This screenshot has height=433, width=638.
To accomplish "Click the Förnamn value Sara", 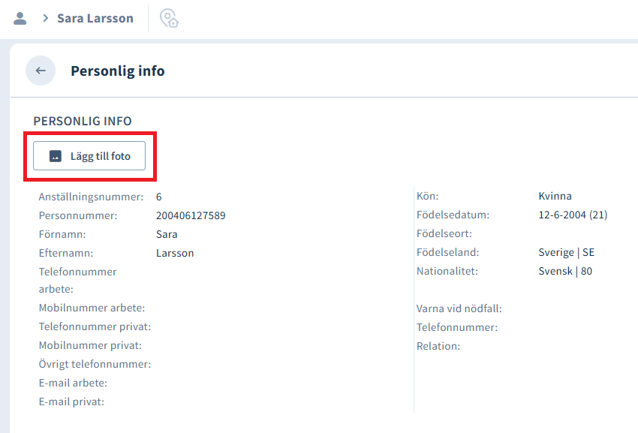I will 167,234.
